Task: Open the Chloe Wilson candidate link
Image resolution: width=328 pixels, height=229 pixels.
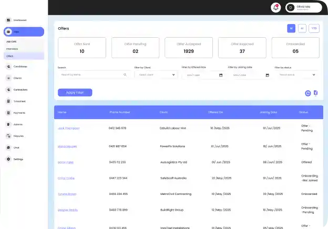Action: click(67, 227)
